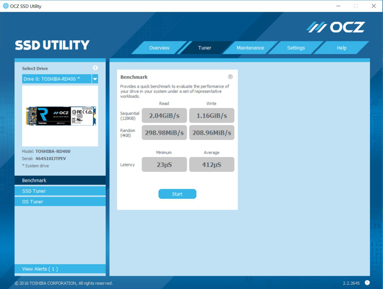Screen dimensions: 383x289
Task: Minimize the OCZ SSD Utility window
Action: 338,6
